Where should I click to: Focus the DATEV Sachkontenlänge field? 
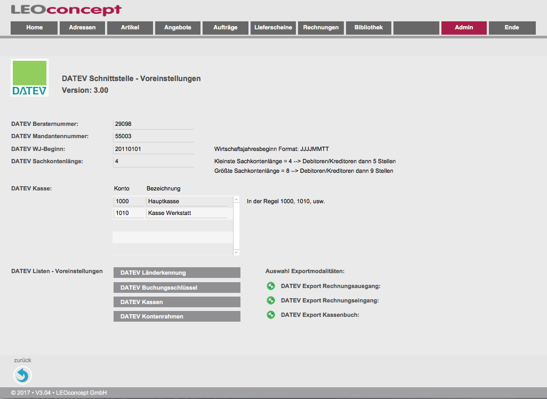(x=154, y=162)
